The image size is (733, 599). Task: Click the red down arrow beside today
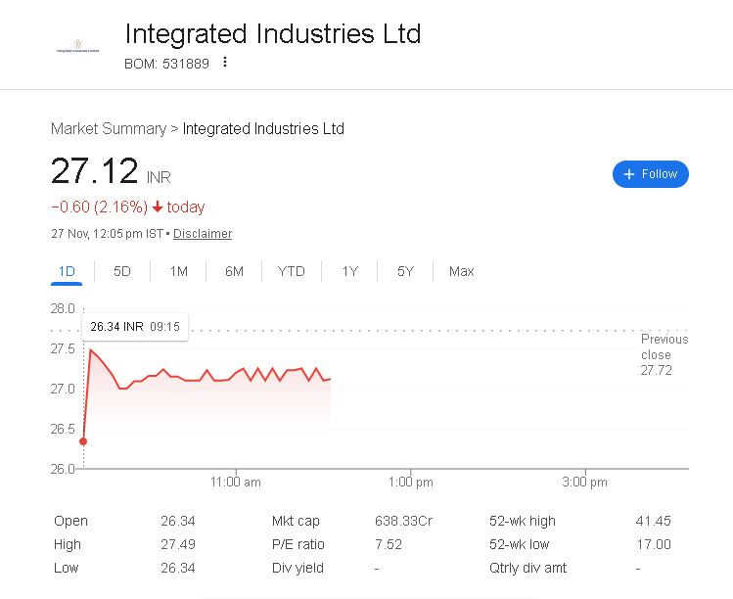157,207
